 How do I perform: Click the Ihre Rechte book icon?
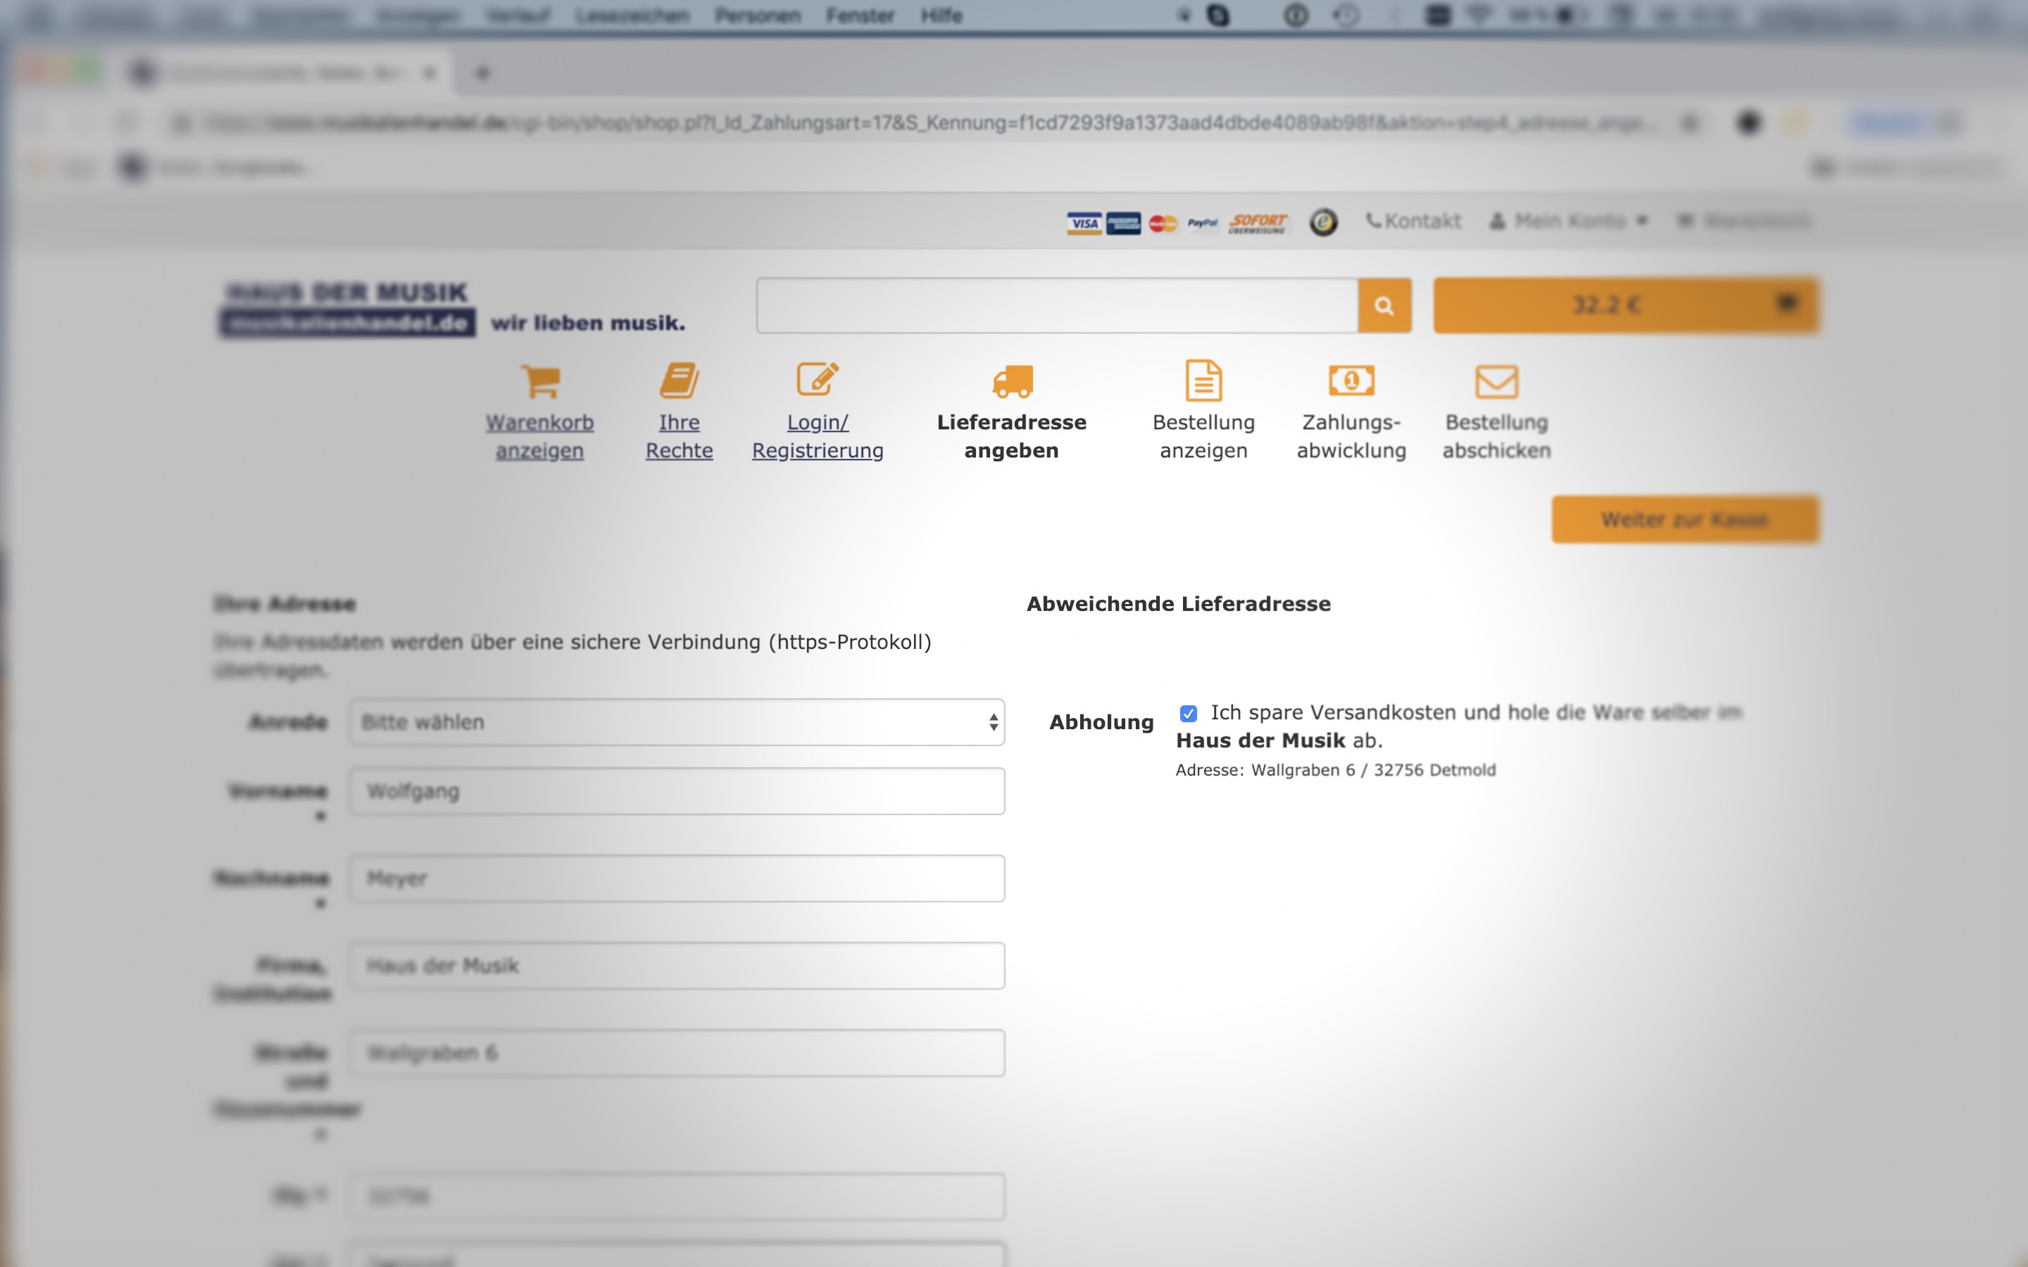point(679,380)
